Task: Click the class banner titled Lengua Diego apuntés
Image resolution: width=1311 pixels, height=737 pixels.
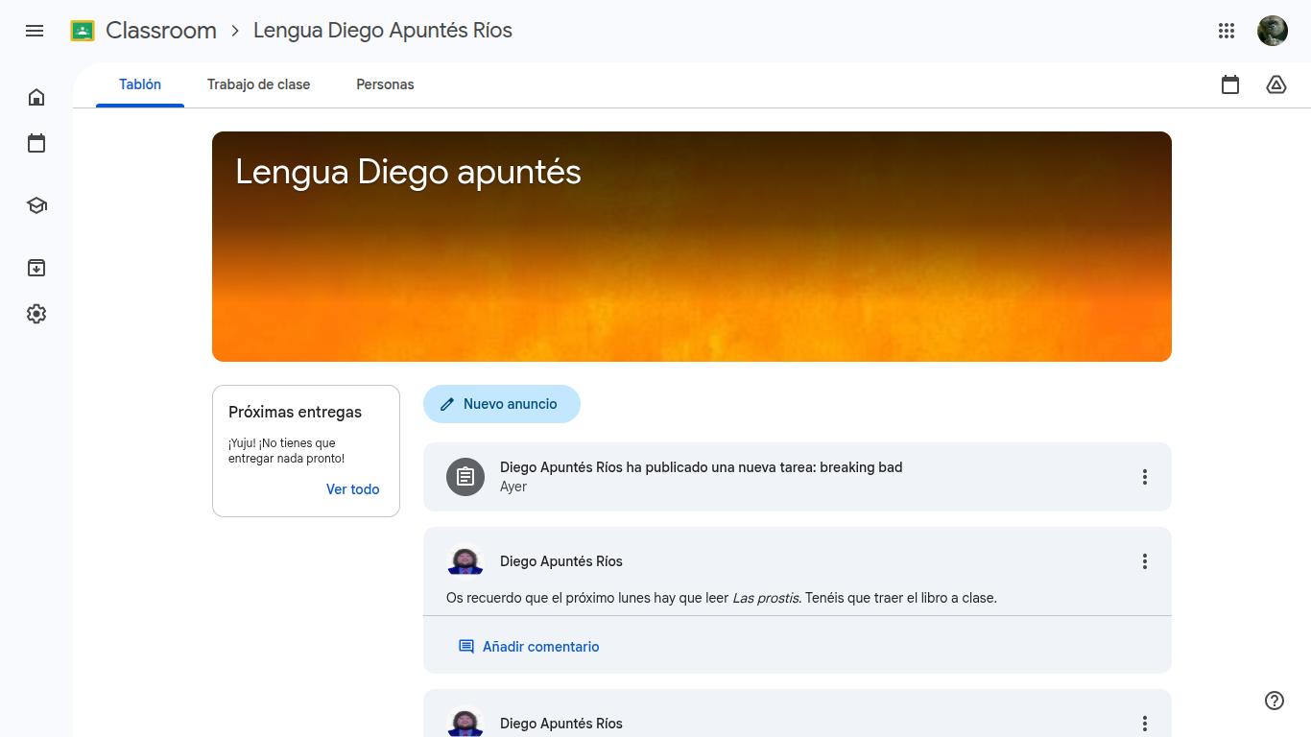Action: [x=692, y=247]
